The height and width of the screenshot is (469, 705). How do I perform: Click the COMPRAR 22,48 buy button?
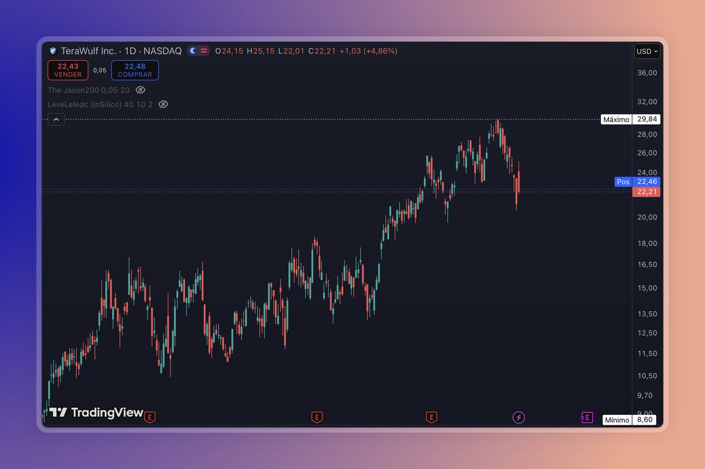tap(135, 70)
